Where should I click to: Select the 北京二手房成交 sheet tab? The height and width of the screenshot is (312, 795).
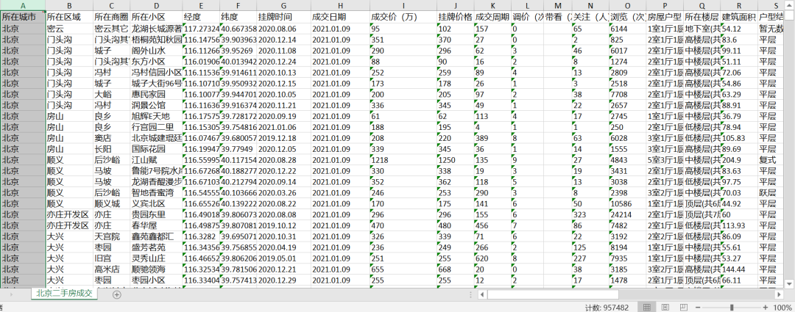pyautogui.click(x=64, y=294)
